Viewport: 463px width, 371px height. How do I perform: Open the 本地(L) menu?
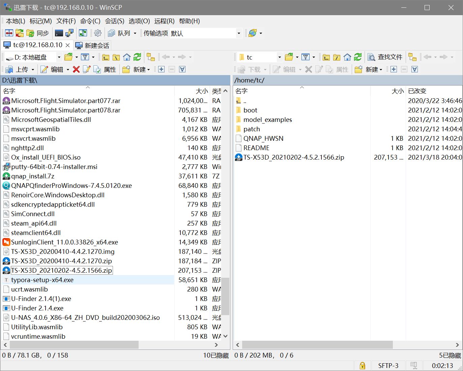point(16,21)
